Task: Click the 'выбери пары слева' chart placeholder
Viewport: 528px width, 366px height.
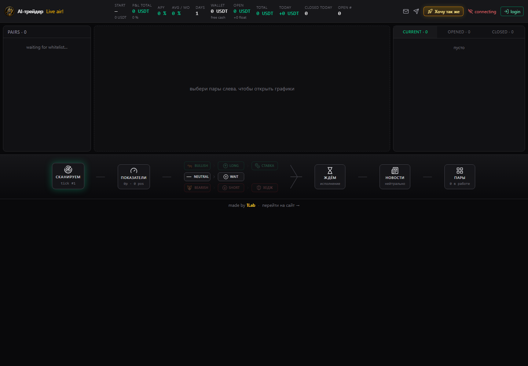Action: (x=242, y=89)
